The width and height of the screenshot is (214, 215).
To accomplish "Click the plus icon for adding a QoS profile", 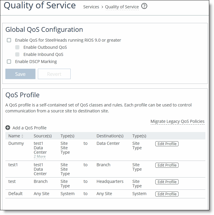I will click(8, 128).
